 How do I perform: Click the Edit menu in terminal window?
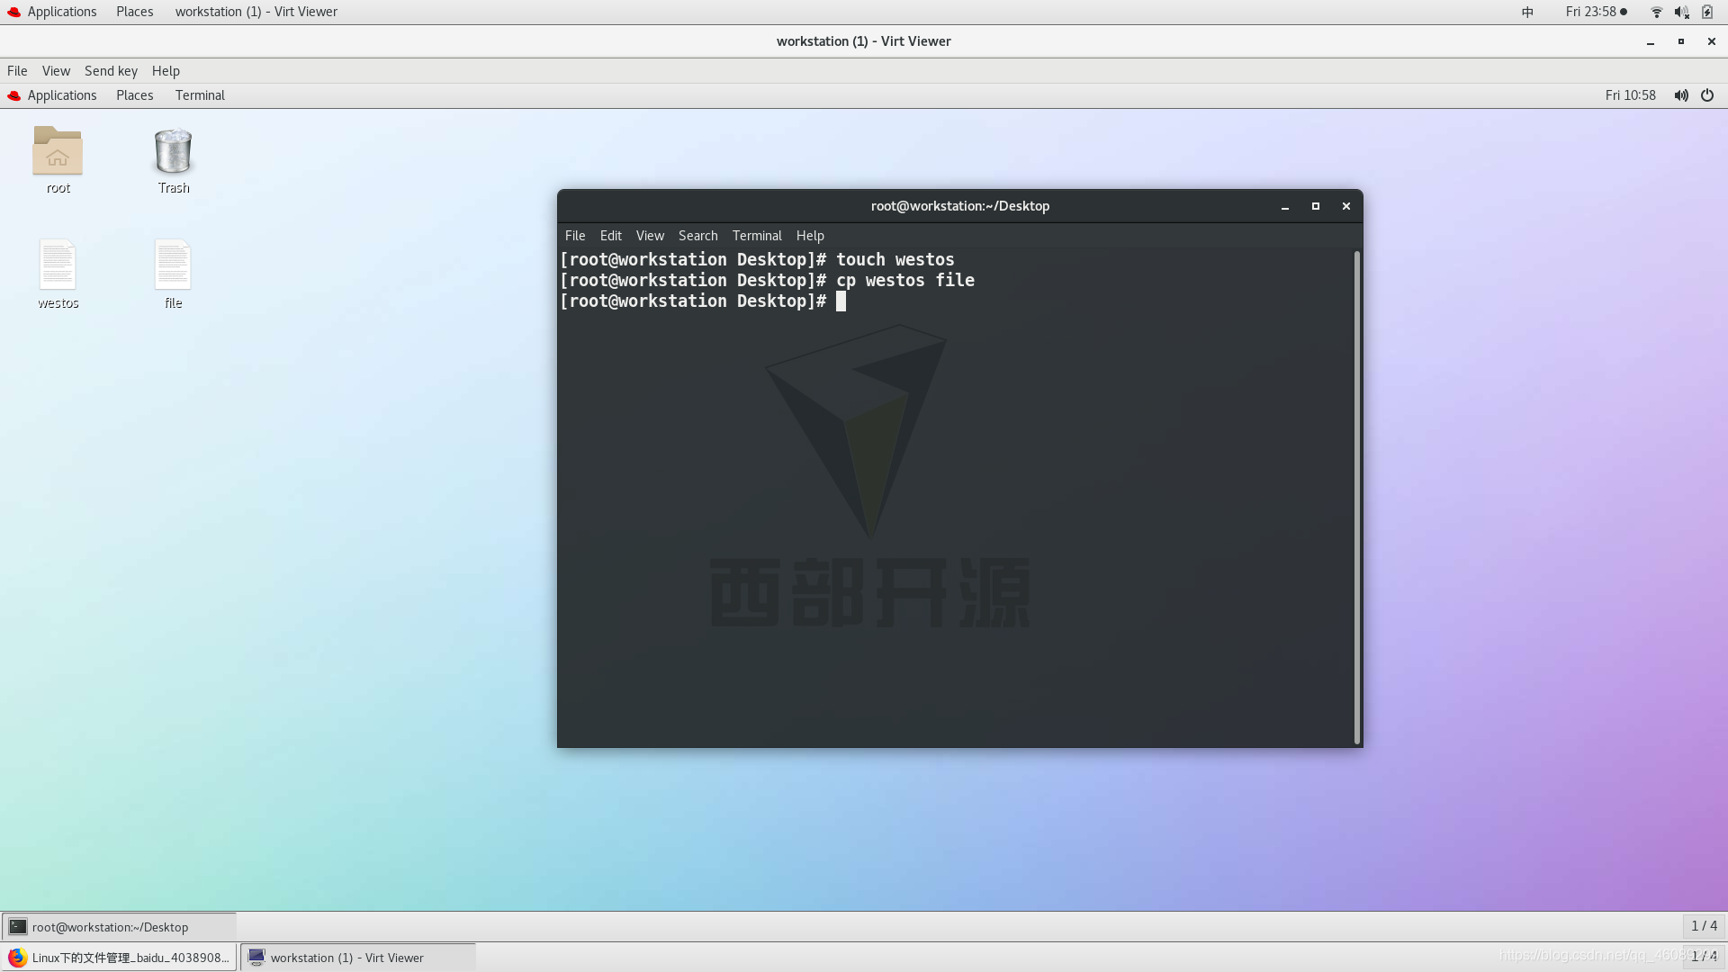pos(610,235)
